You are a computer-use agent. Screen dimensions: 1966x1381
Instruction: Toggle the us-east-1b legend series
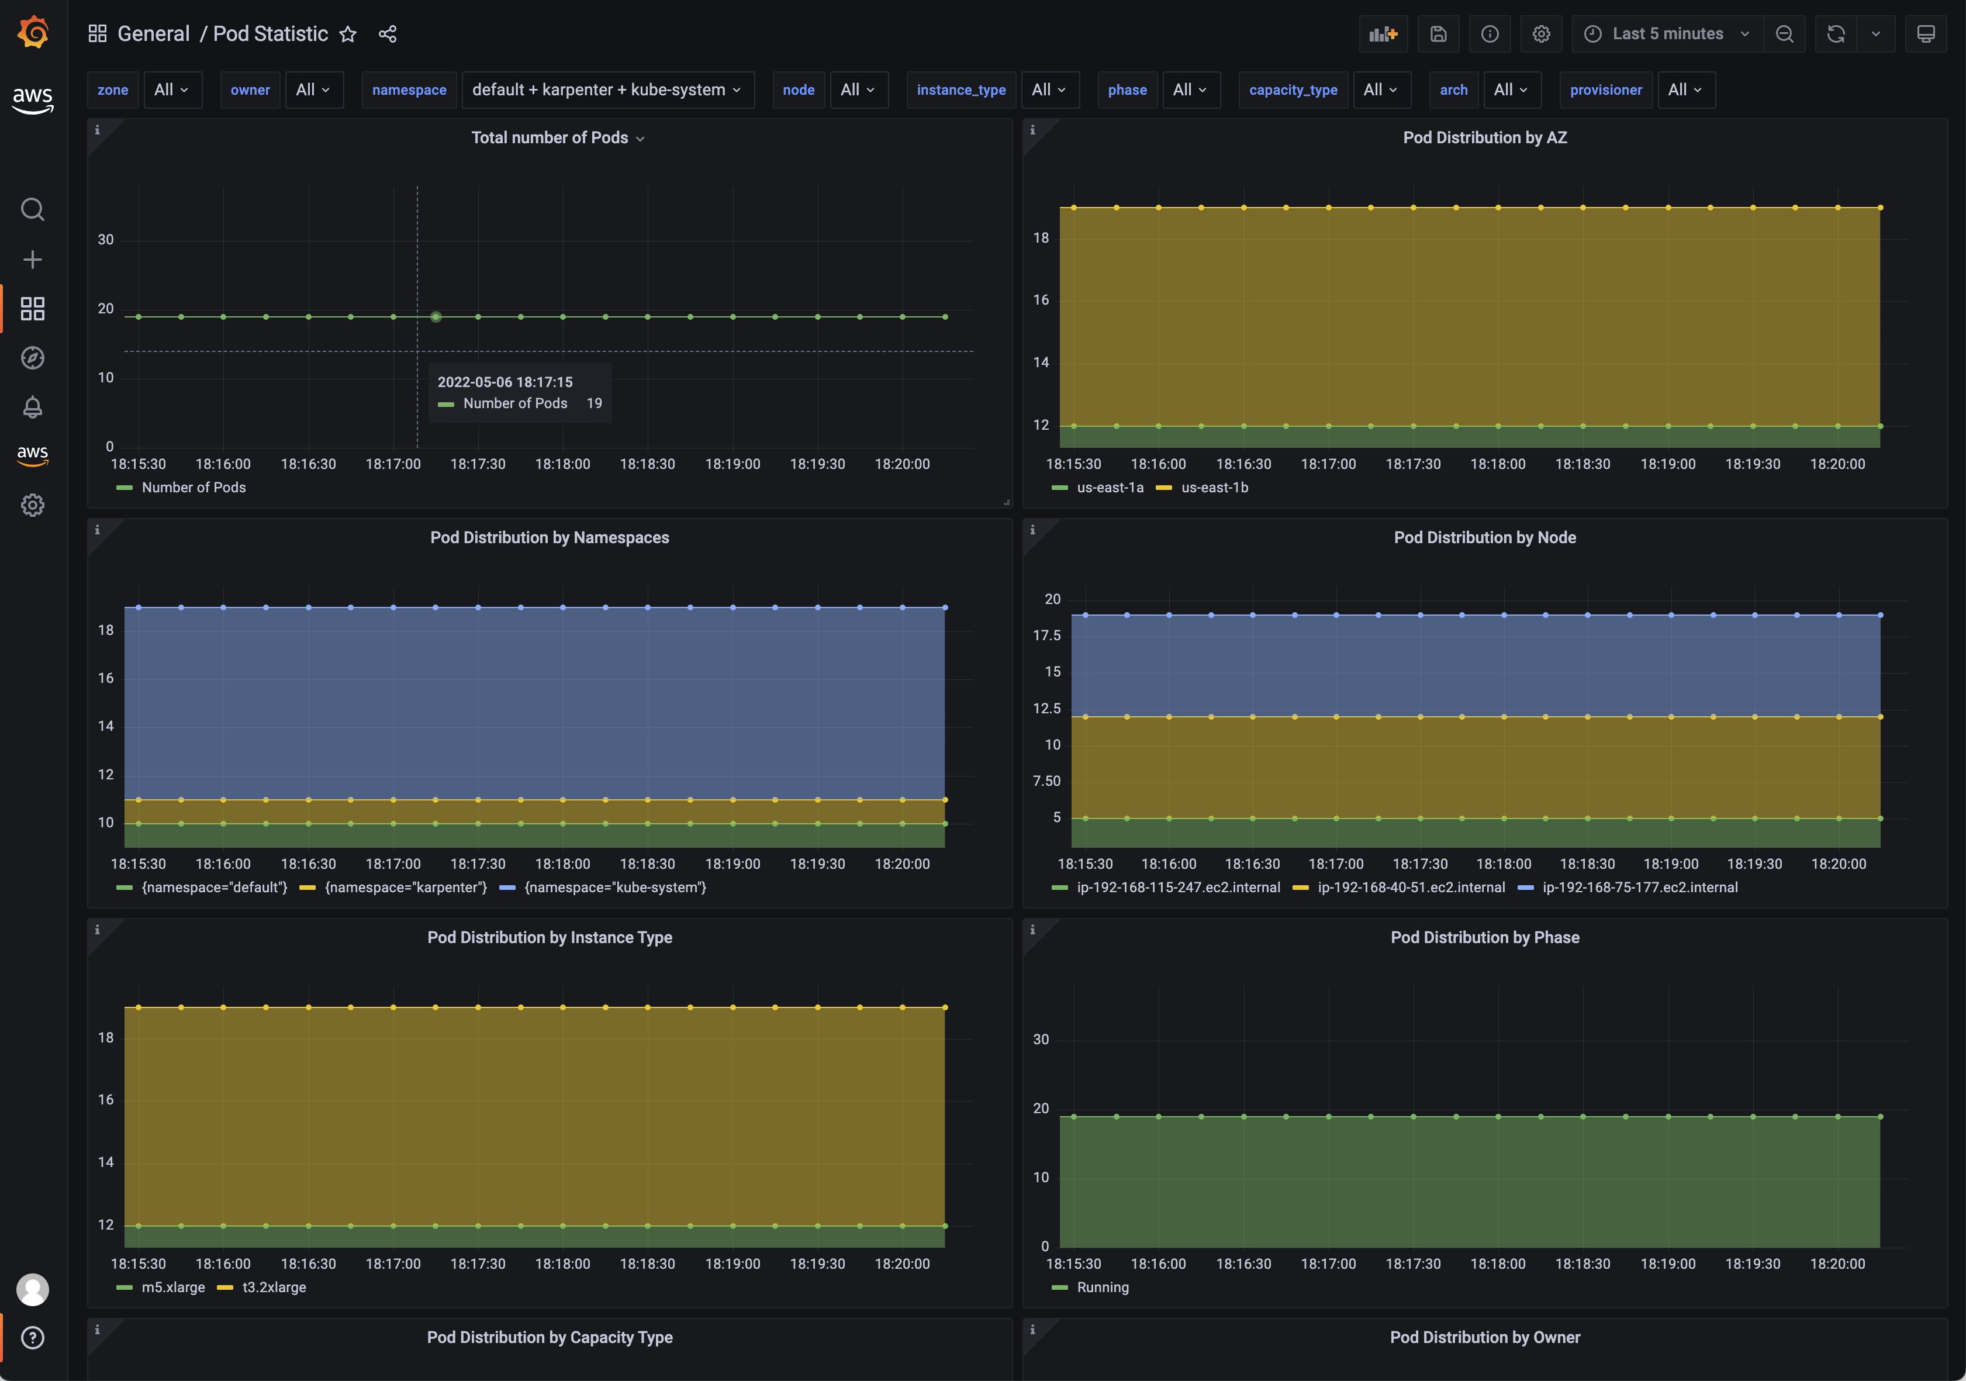tap(1214, 487)
